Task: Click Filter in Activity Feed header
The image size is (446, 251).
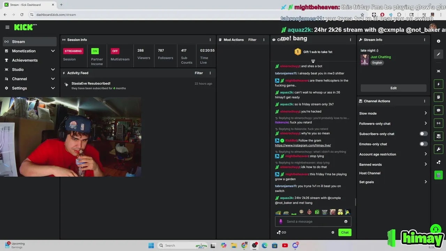Action: (199, 73)
